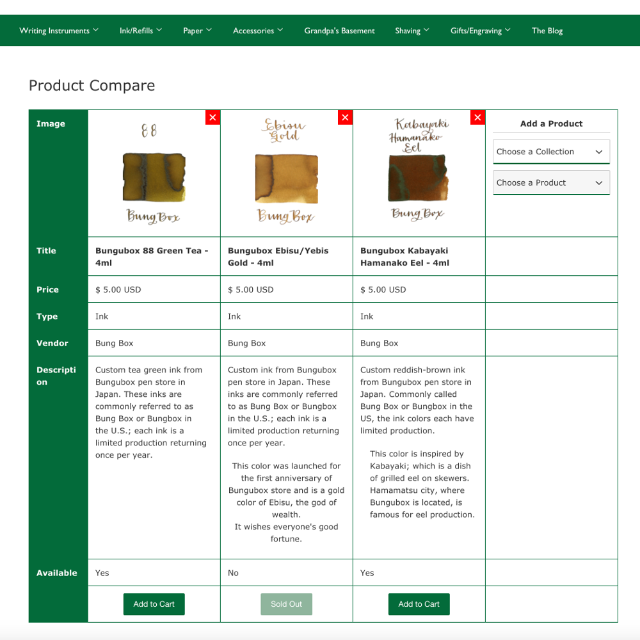Image resolution: width=640 pixels, height=640 pixels.
Task: Open Bungubox Ebisu/Yebis Gold - 4ml title
Action: pos(278,257)
